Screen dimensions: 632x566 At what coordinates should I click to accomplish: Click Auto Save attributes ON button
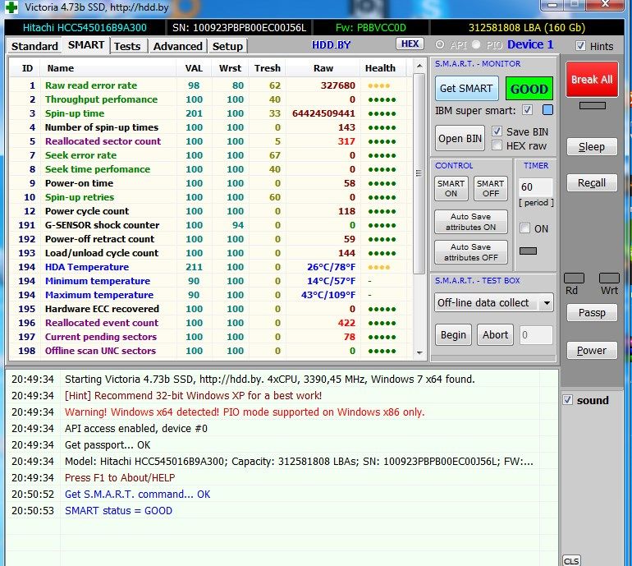click(471, 222)
